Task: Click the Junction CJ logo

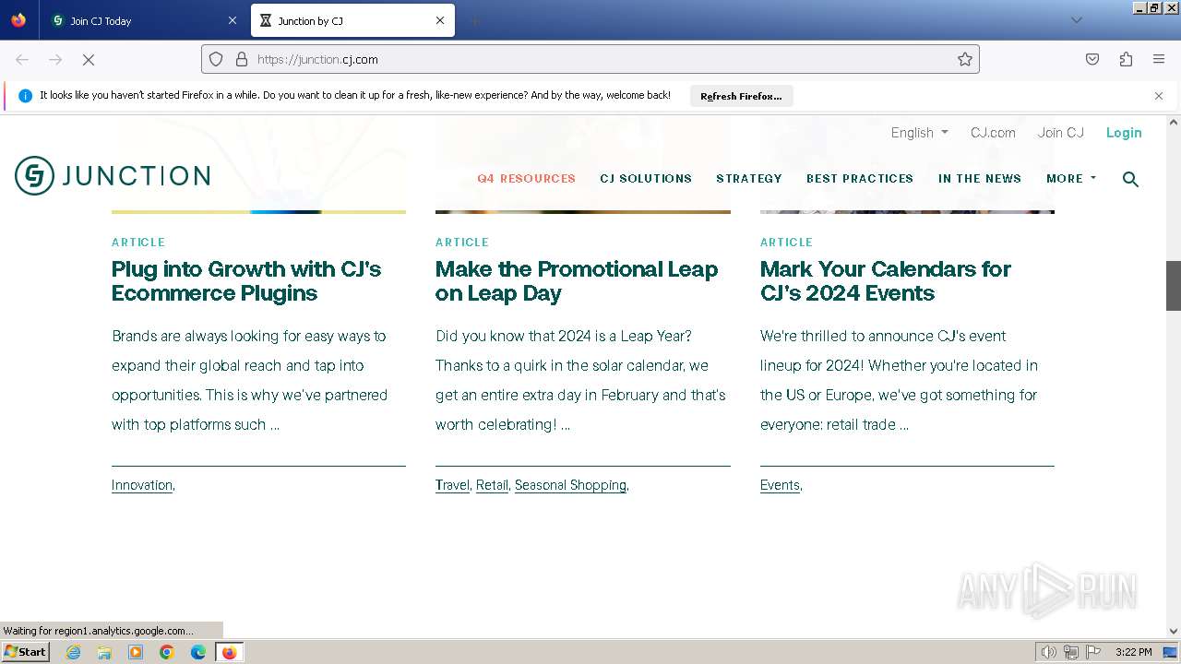Action: [113, 175]
